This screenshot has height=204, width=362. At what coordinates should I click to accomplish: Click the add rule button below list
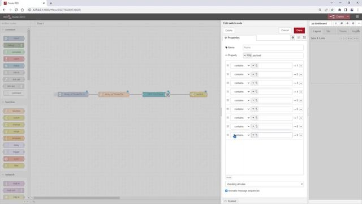229,177
